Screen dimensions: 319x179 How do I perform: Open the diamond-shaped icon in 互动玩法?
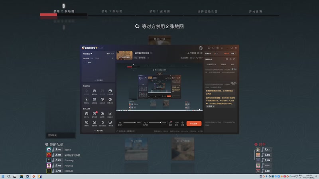[x=102, y=99]
